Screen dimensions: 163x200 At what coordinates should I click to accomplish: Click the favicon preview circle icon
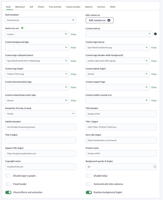pyautogui.click(x=155, y=34)
